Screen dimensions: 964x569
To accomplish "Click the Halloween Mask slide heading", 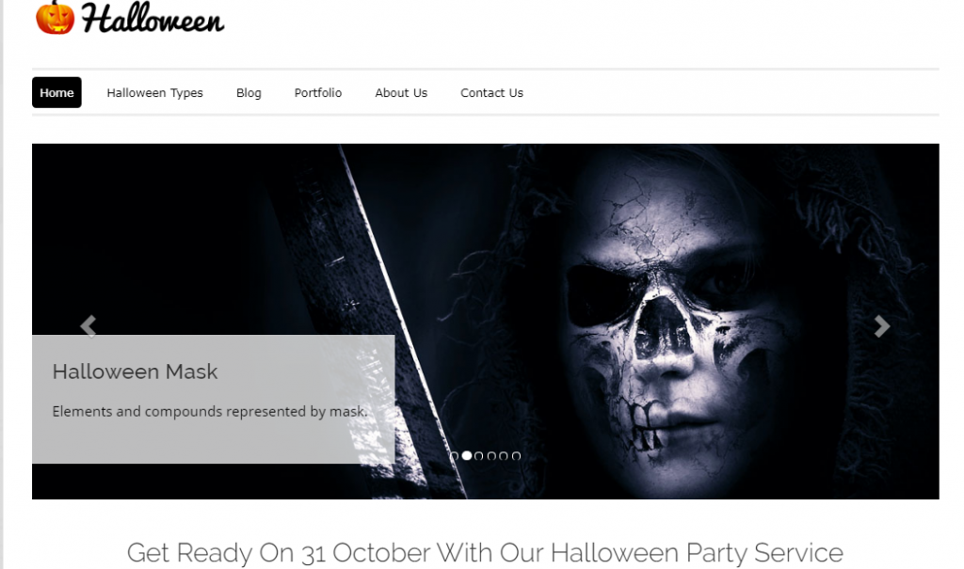I will pos(136,371).
